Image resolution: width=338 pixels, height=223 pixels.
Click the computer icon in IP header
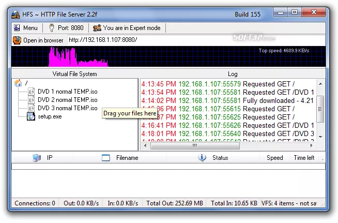[37, 158]
